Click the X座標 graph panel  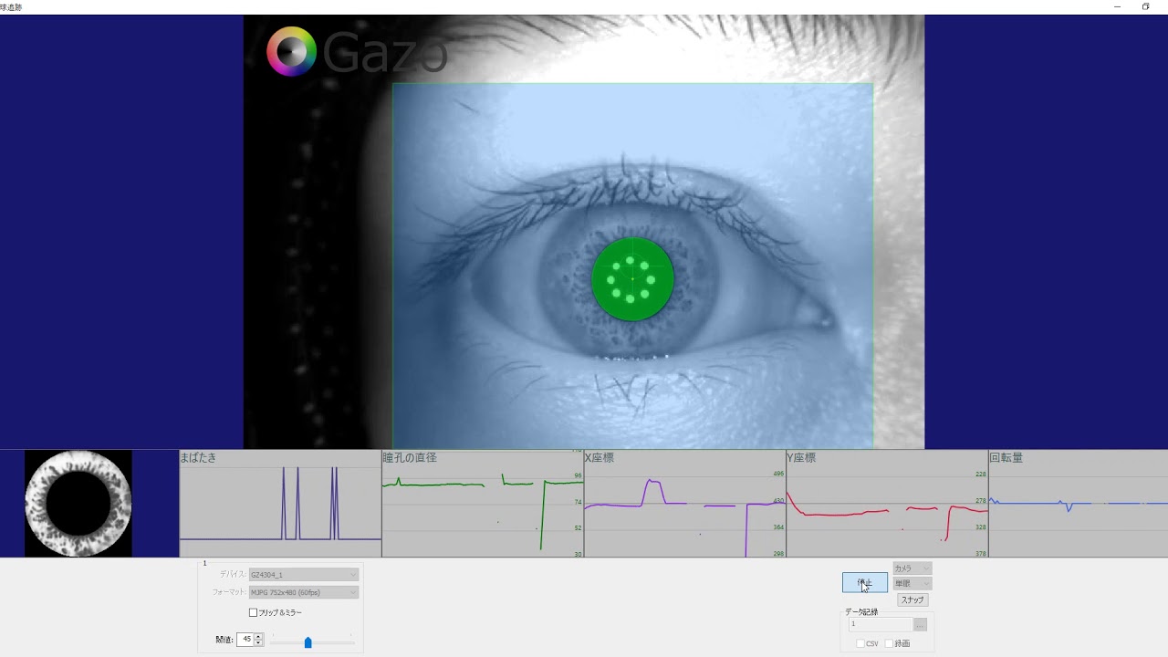pos(685,503)
